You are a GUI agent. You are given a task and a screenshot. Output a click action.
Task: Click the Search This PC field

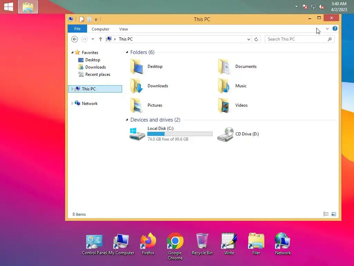click(x=297, y=39)
